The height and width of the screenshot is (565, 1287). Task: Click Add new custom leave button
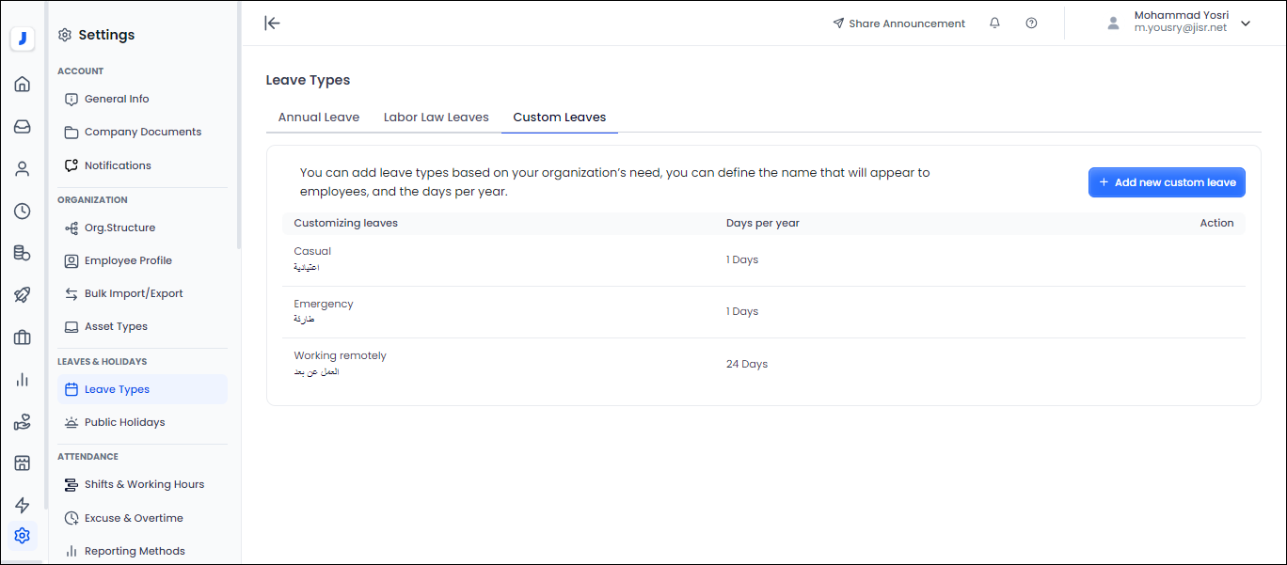[1167, 182]
